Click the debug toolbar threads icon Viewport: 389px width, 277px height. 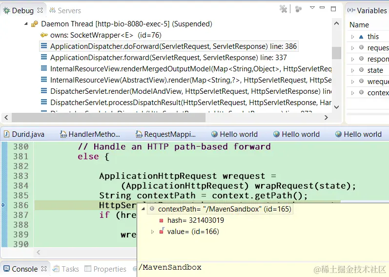tap(298, 9)
